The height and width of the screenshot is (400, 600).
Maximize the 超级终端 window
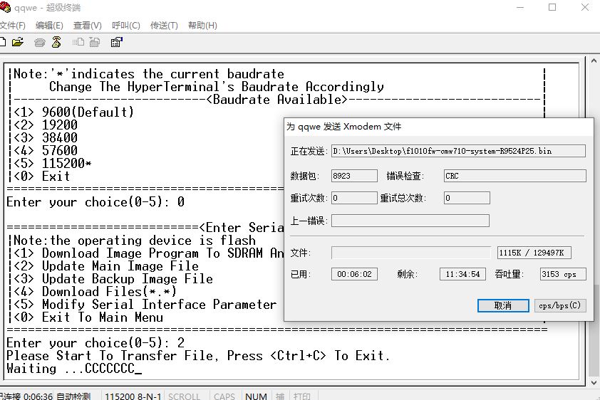(x=552, y=7)
